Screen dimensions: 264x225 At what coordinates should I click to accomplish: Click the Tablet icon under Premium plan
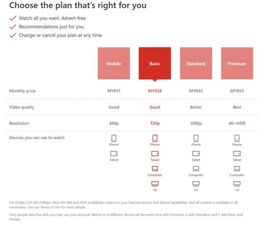(237, 154)
